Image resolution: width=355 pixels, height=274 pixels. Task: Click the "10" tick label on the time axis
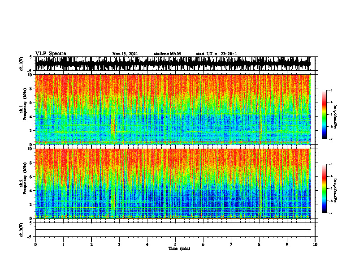[x=315, y=244]
